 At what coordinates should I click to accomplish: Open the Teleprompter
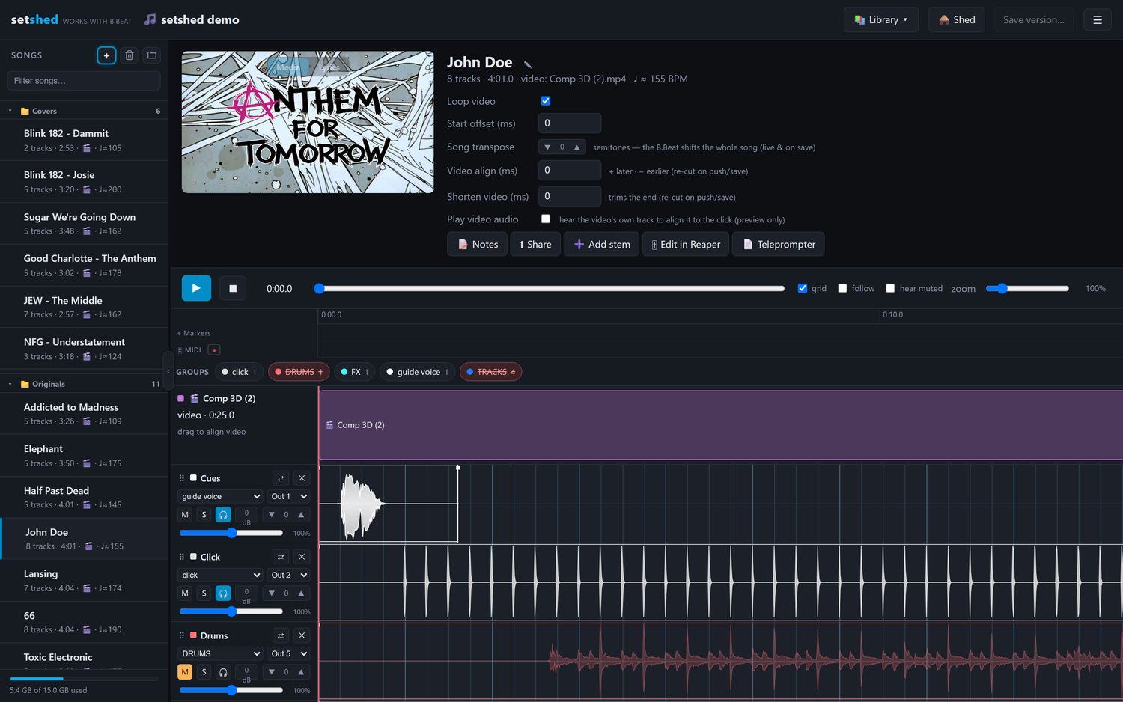[779, 244]
